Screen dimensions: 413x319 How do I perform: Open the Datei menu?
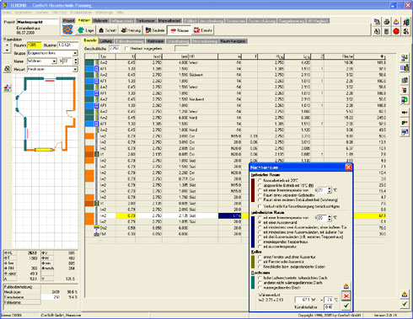(x=8, y=13)
